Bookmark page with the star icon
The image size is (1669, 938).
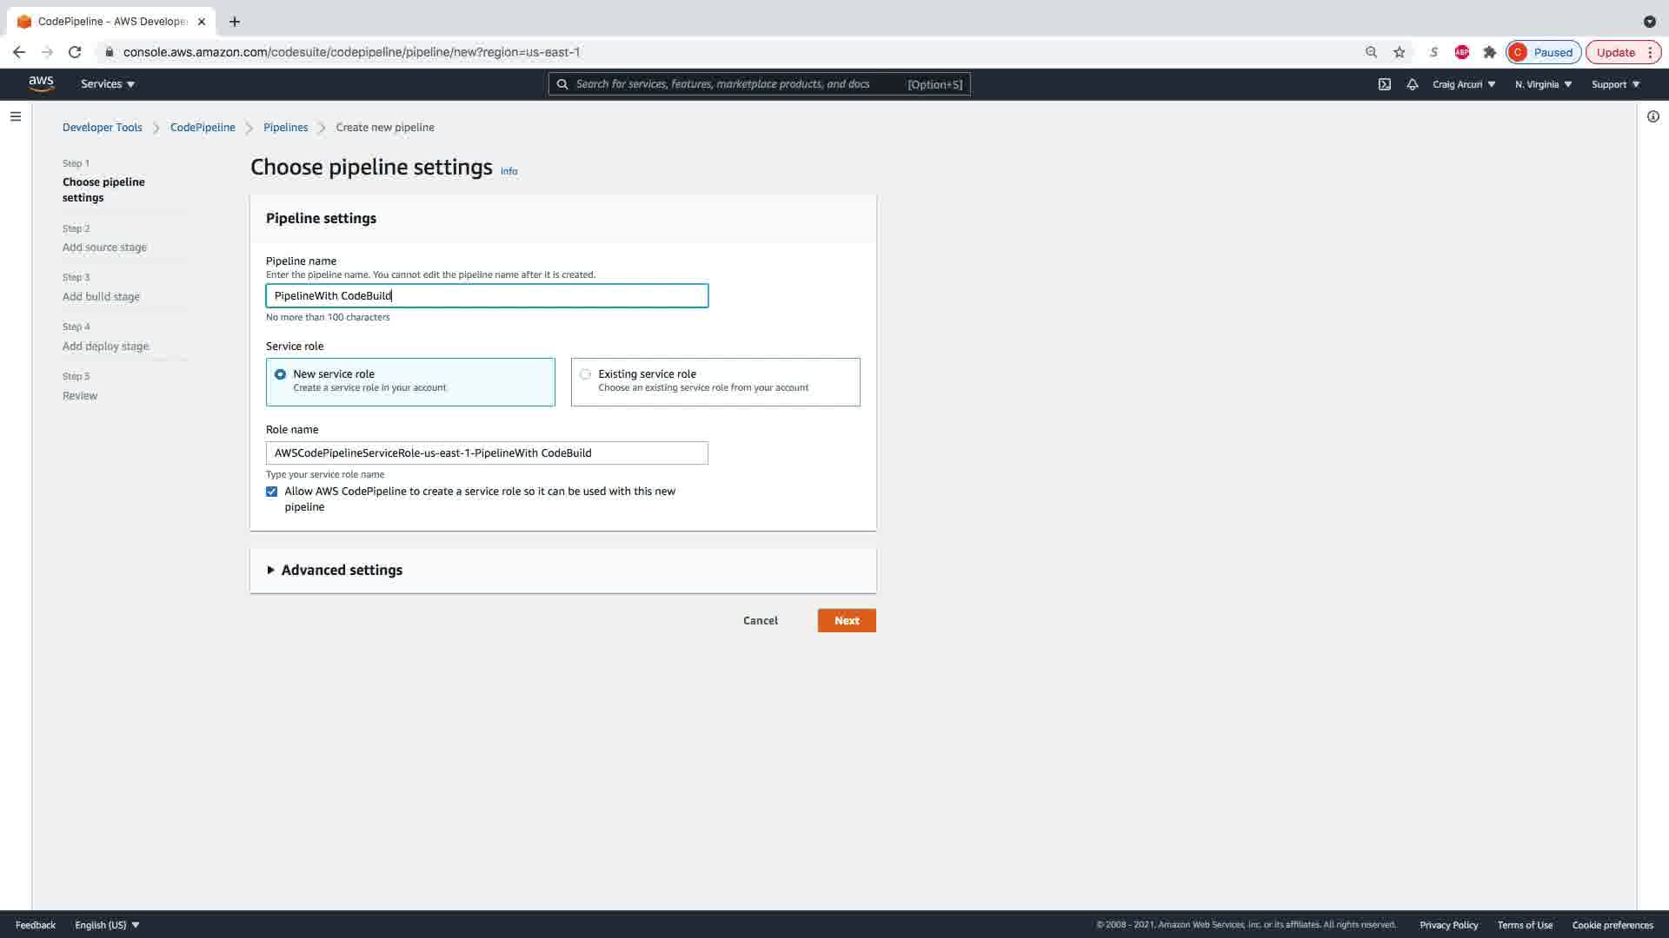1400,52
